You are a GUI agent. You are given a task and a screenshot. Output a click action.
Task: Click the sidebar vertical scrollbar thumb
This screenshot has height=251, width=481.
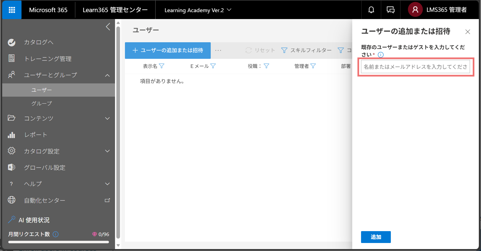pos(118,133)
